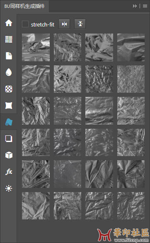
Task: Select first straw-like thumbnail in row five
Action: 36,174
